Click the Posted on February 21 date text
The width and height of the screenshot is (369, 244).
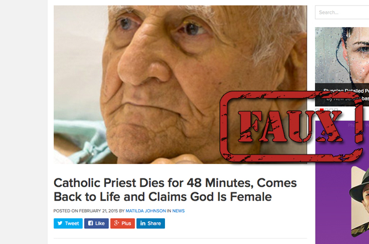pyautogui.click(x=86, y=211)
